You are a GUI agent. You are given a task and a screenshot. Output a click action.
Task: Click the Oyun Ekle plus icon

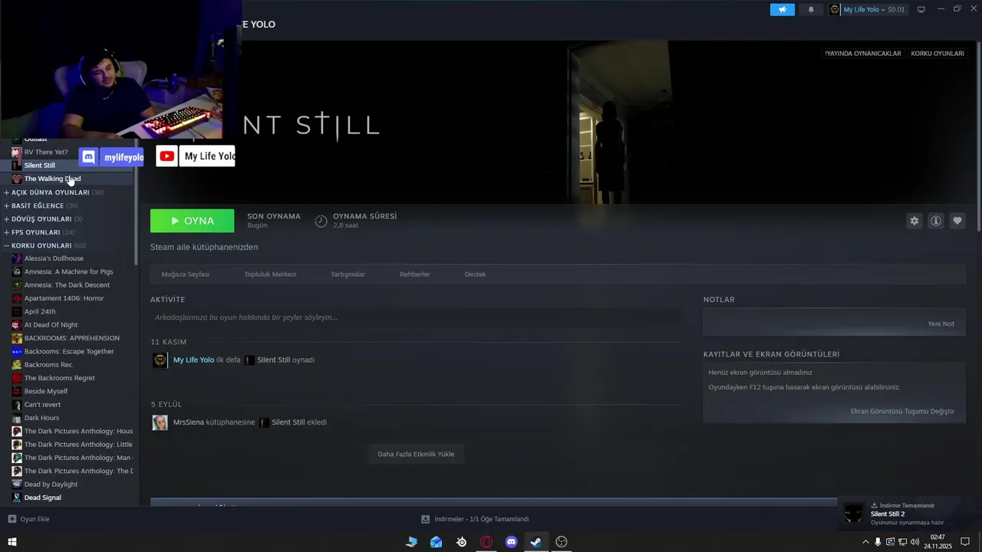point(12,519)
